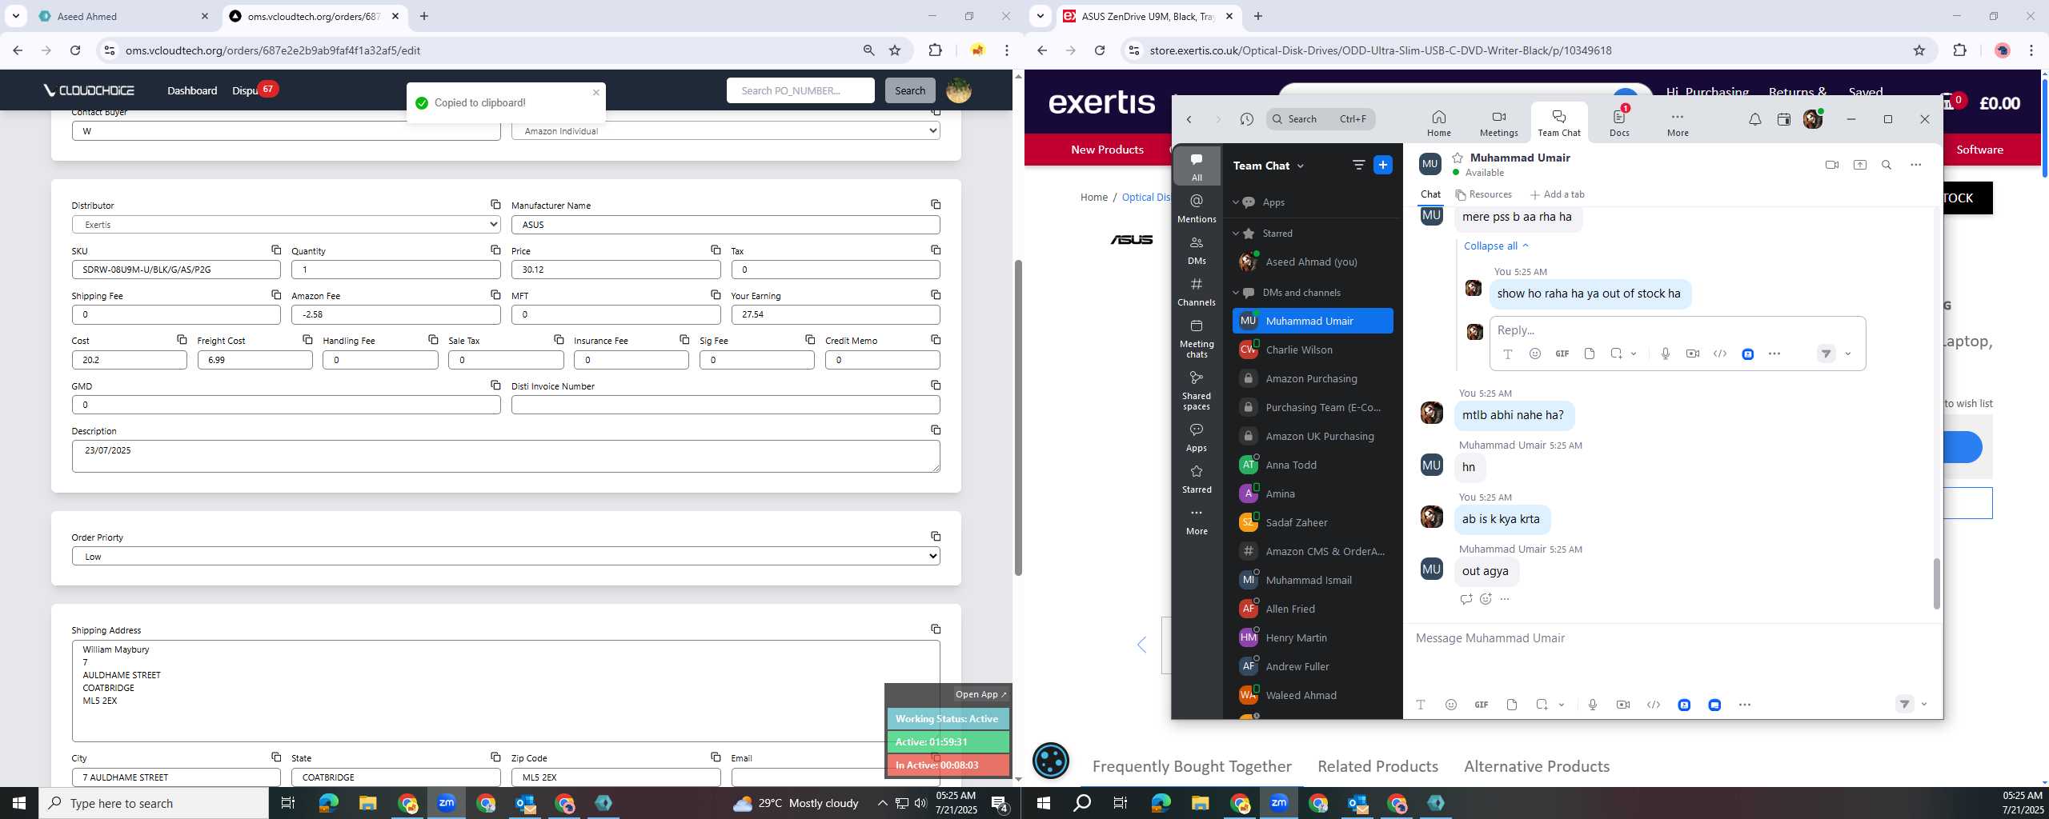Image resolution: width=2049 pixels, height=819 pixels.
Task: Switch to Zoom Meetings tab
Action: 1498,123
